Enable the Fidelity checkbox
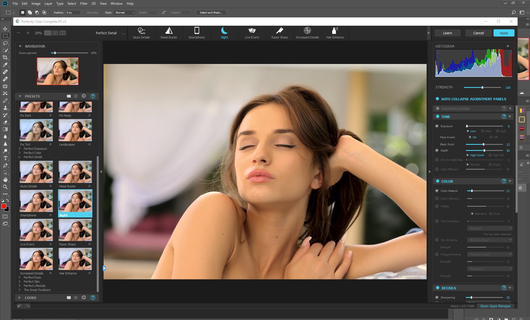 click(x=437, y=206)
